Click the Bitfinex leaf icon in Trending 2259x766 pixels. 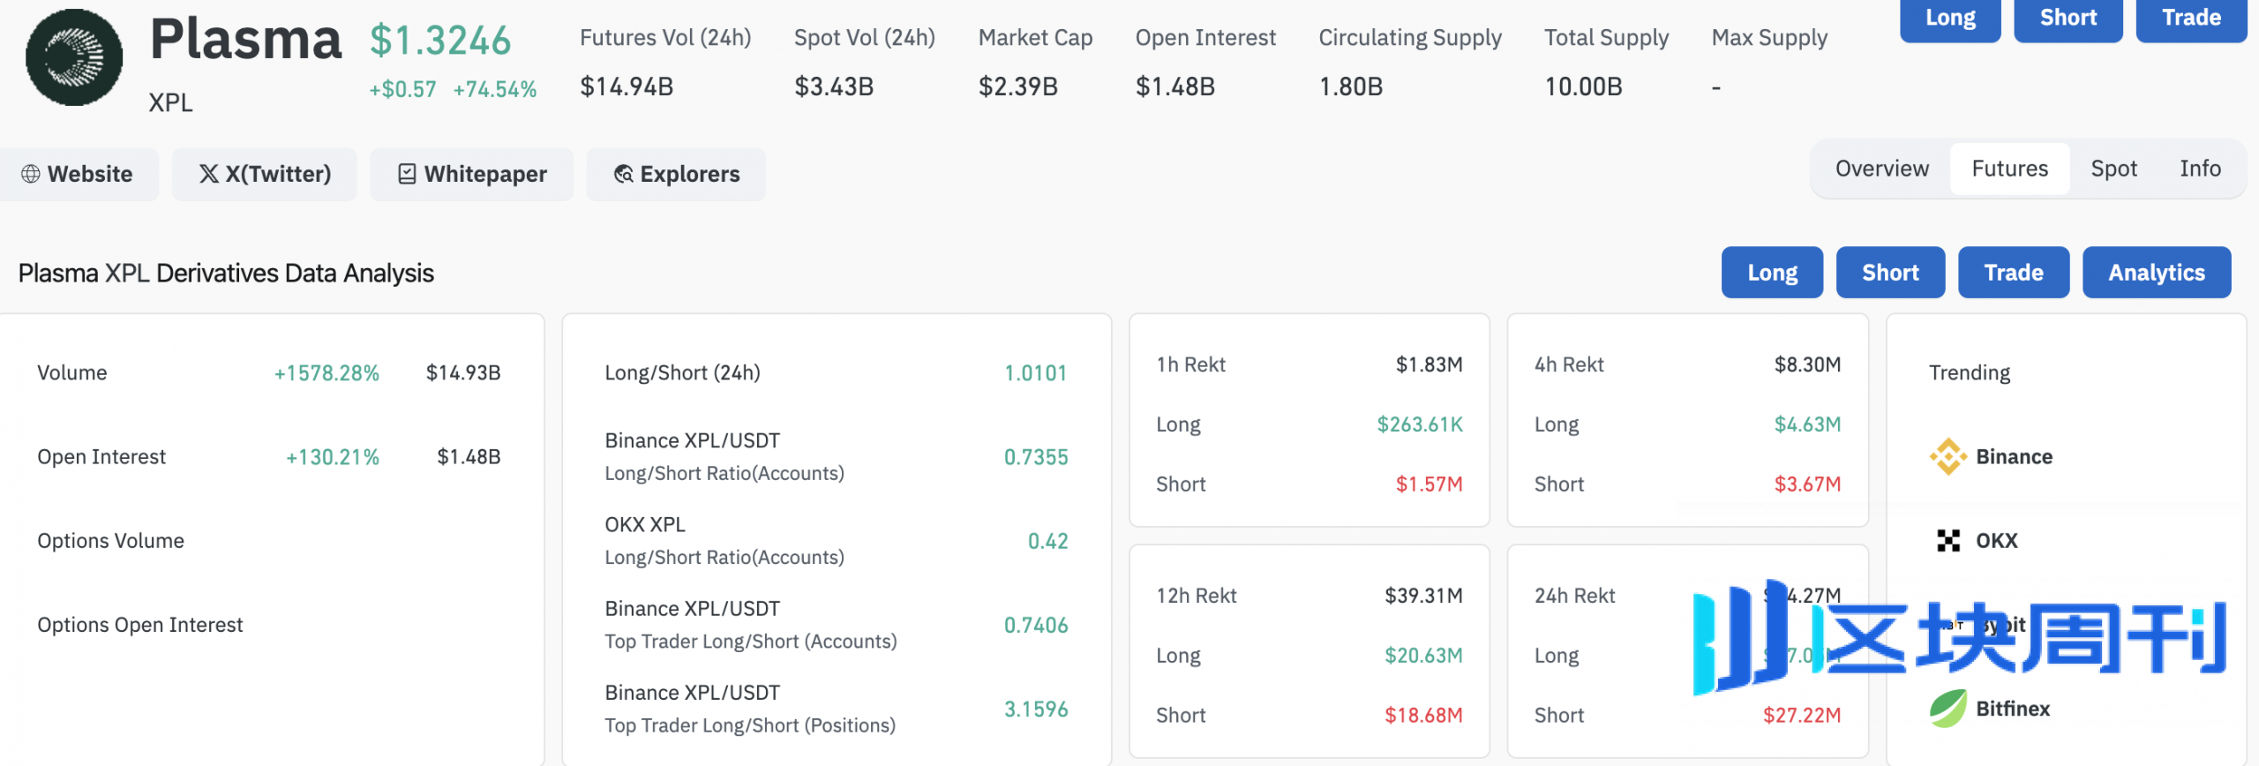[x=1948, y=708]
